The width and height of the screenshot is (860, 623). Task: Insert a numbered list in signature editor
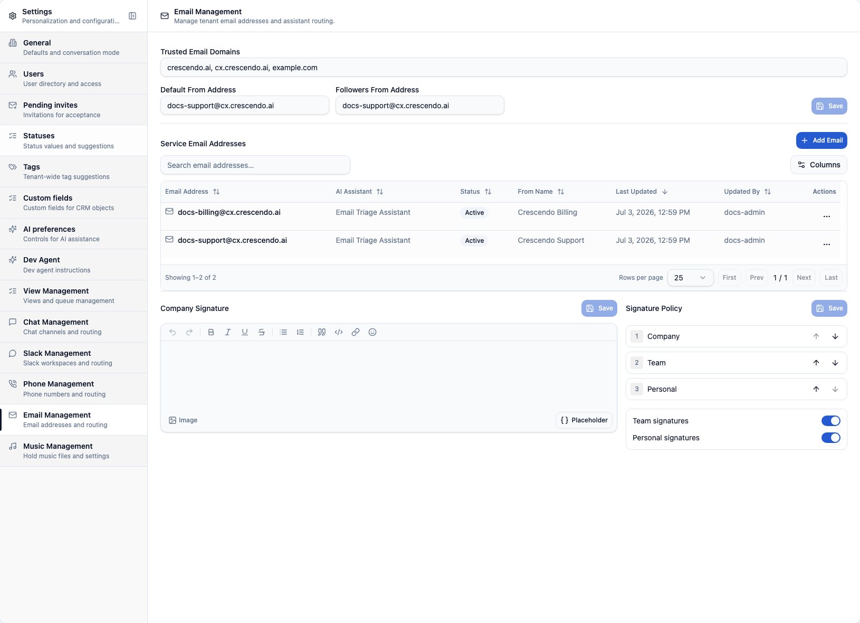[300, 332]
